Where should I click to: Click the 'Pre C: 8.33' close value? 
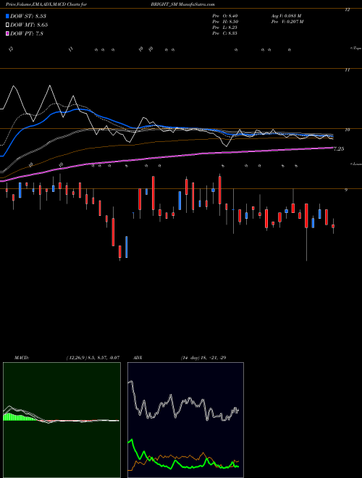[x=225, y=33]
